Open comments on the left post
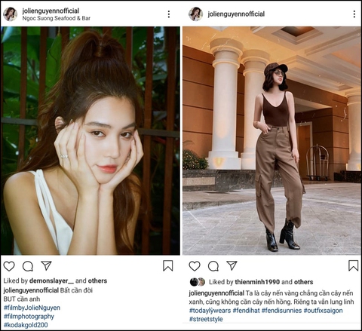This screenshot has width=362, height=331. (28, 266)
